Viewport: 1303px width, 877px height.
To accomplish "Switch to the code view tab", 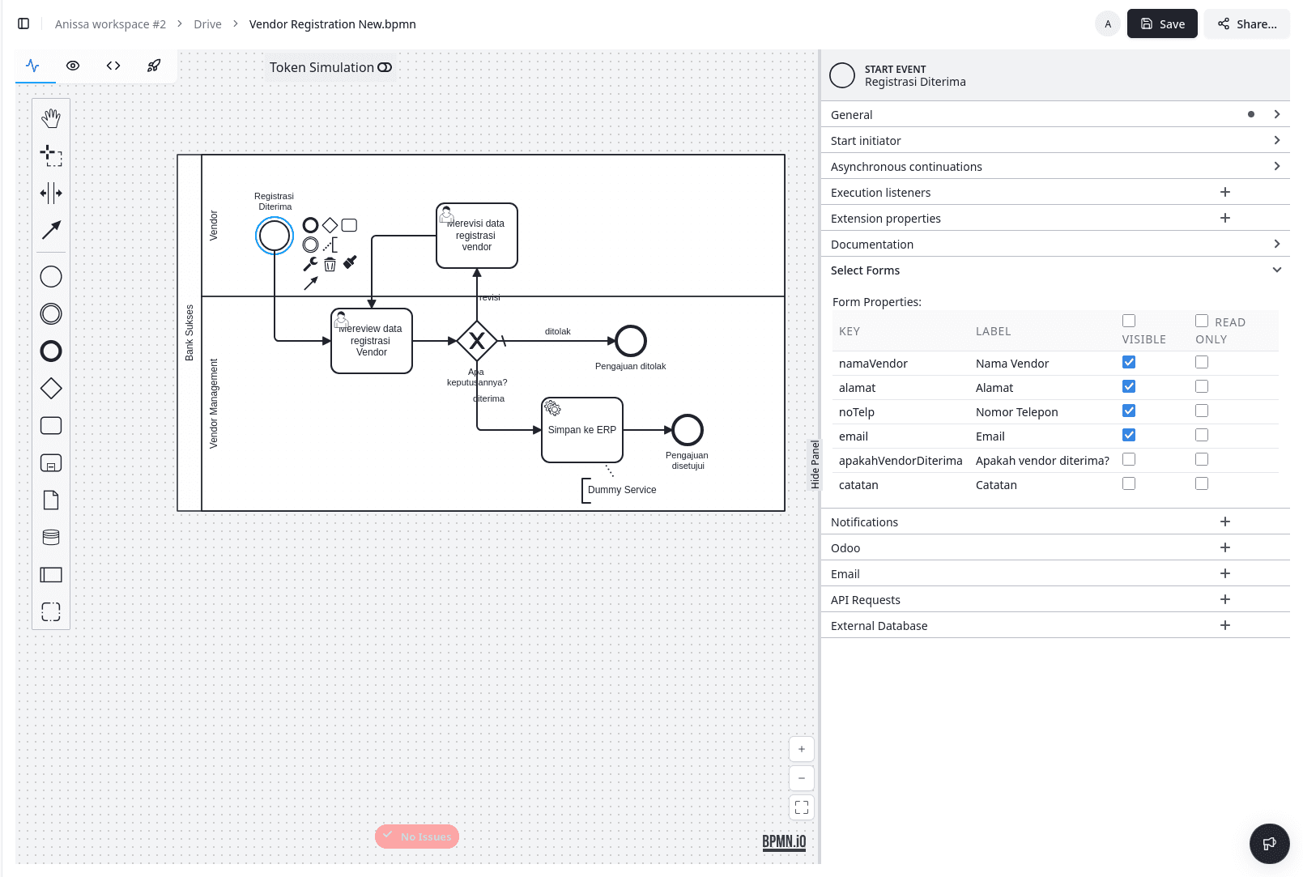I will 113,66.
